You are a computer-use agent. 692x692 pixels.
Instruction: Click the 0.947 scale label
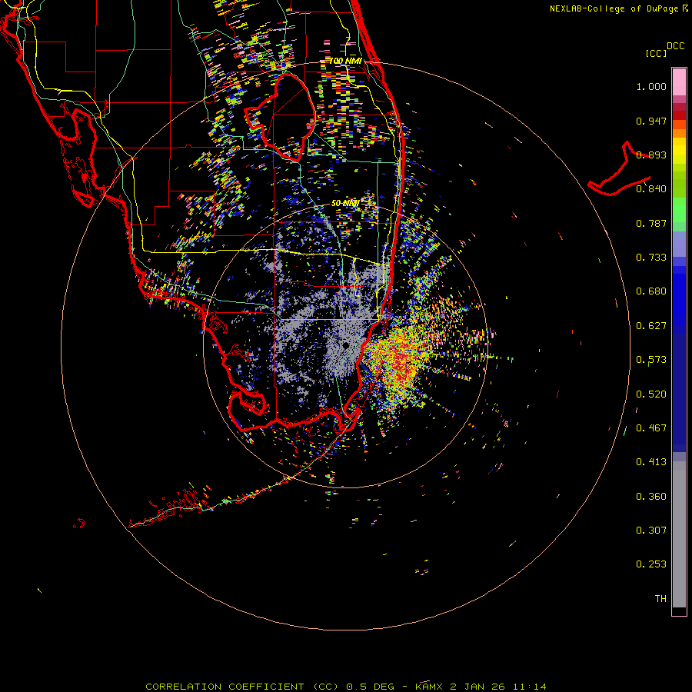click(651, 121)
